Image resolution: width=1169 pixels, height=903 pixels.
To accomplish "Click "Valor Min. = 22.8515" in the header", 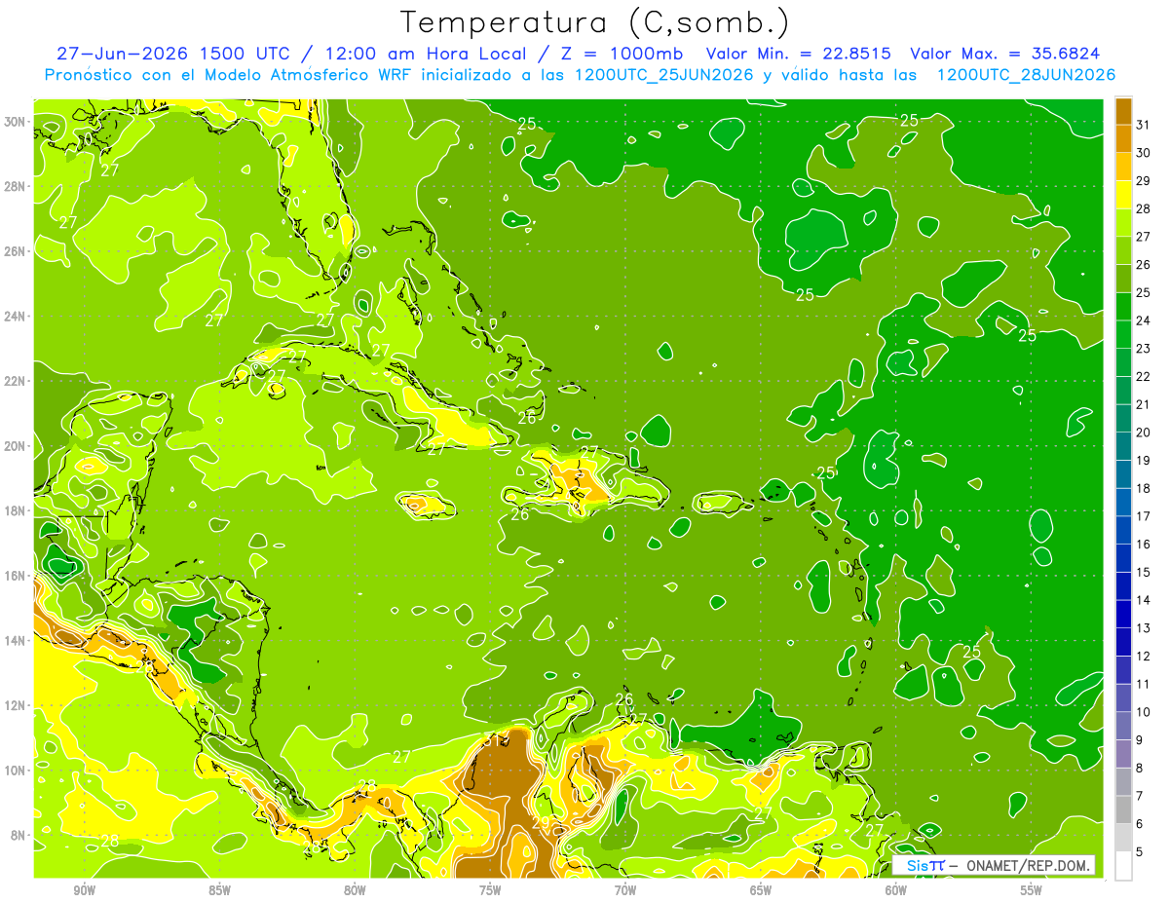I will pyautogui.click(x=800, y=54).
